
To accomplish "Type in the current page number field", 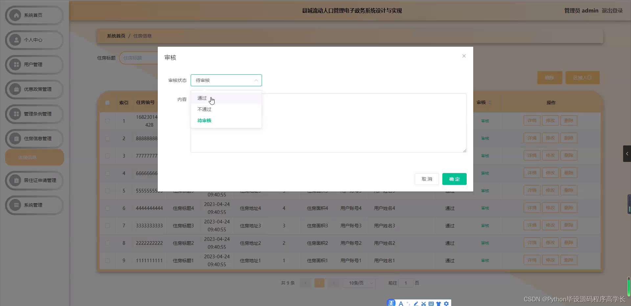I will click(x=406, y=283).
